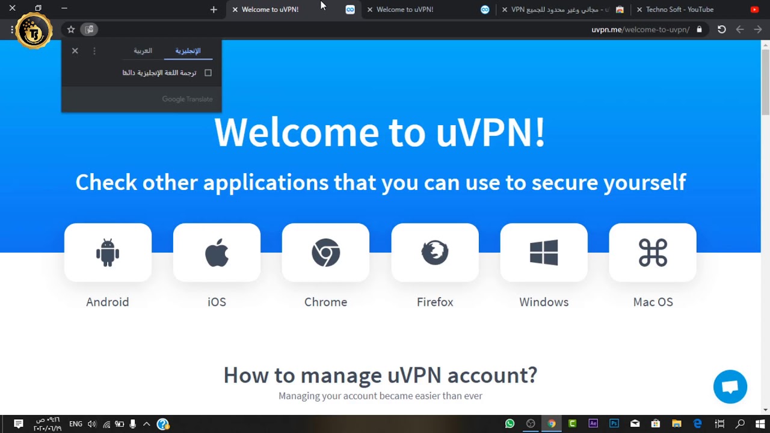Open the Action Center notifications

click(x=18, y=423)
